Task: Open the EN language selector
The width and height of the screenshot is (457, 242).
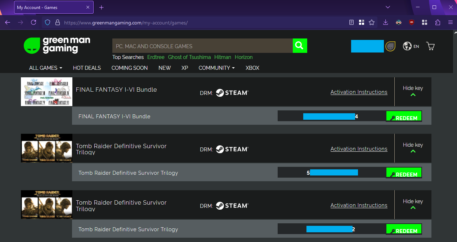Action: pyautogui.click(x=416, y=46)
